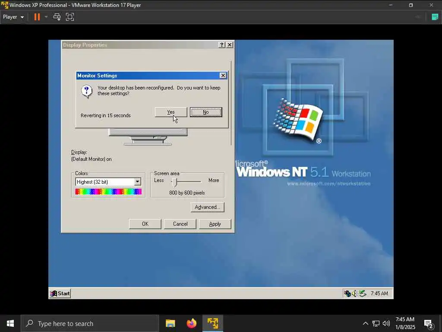Send Ctrl+Alt+Del to the VM
Screen dimensions: 442x332
coord(57,17)
